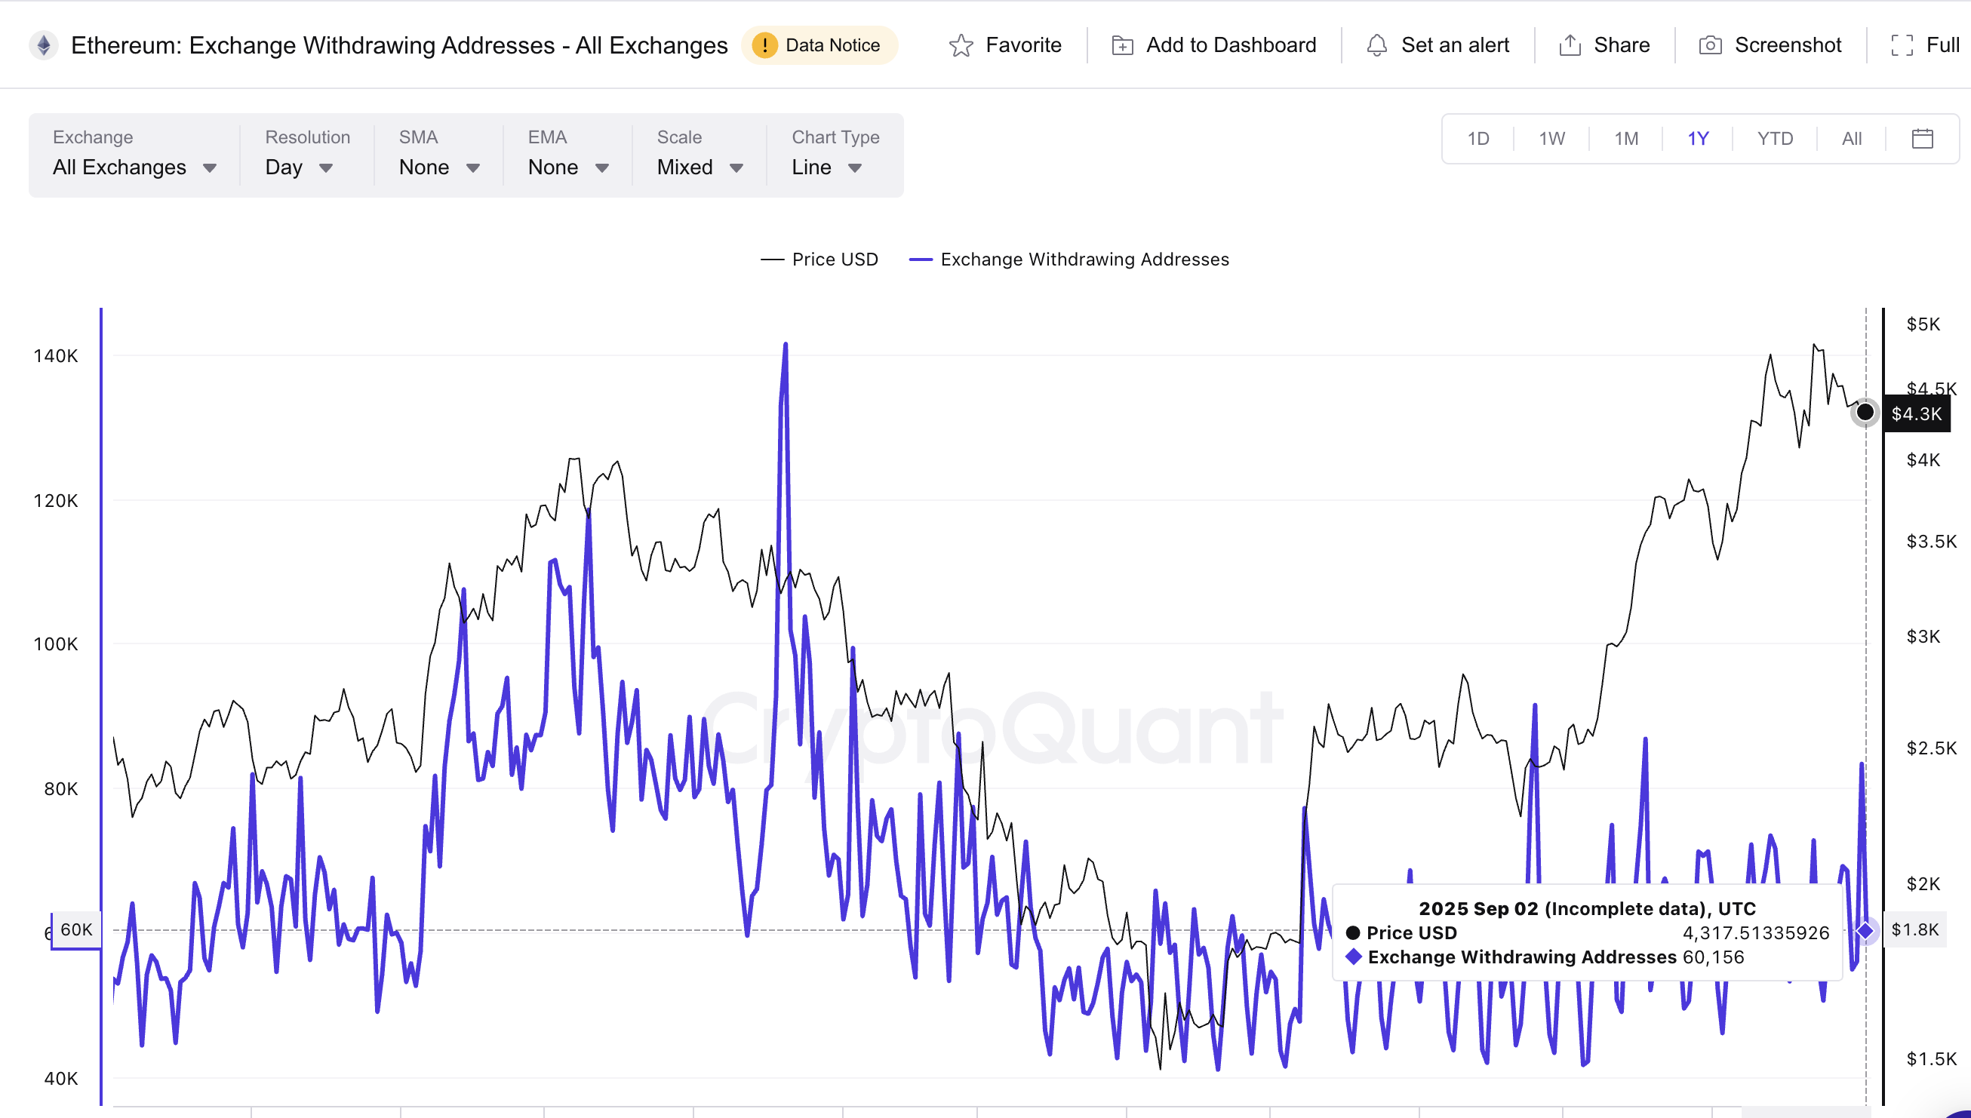Click the 60K left axis value marker
Screen dimensions: 1971x1118
pos(75,930)
